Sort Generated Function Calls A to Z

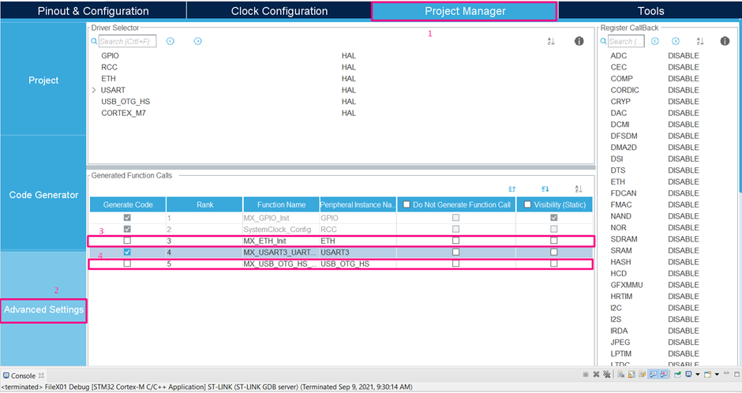[x=579, y=189]
